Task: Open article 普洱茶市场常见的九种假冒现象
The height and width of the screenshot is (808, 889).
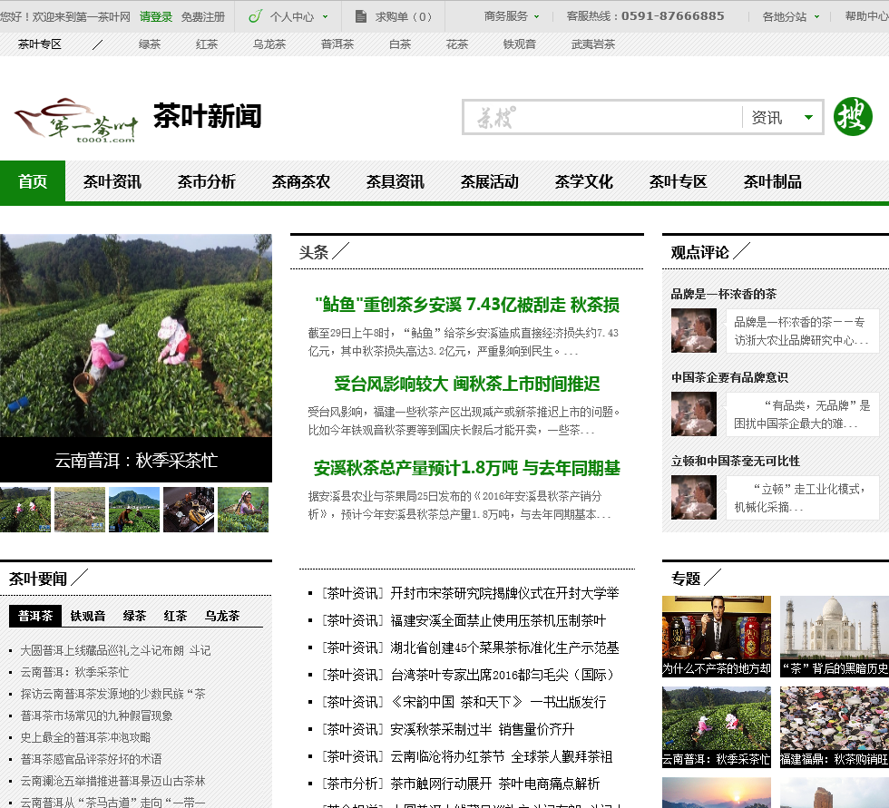Action: 96,716
